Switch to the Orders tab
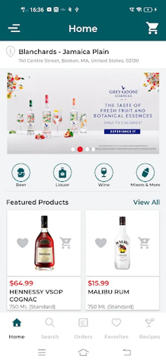Screen dimensions: 166x362 [x=83, y=328]
